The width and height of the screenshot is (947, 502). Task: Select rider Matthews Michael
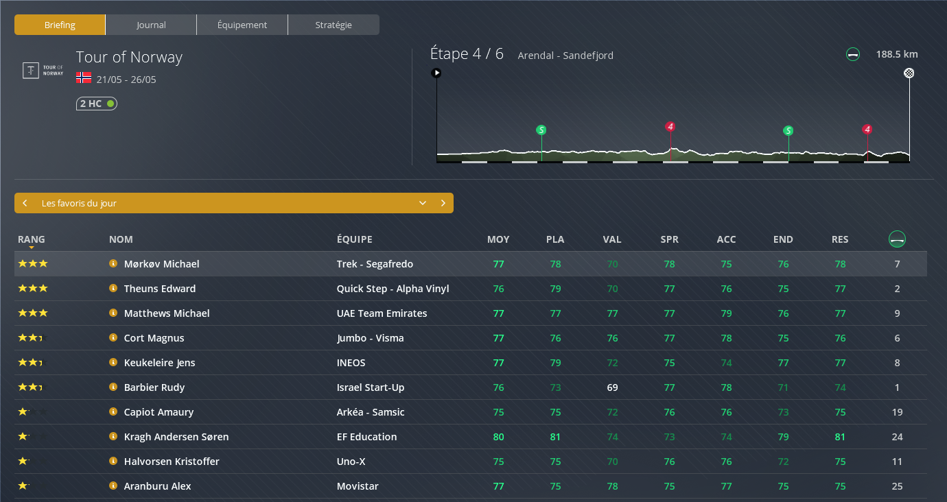pos(167,313)
